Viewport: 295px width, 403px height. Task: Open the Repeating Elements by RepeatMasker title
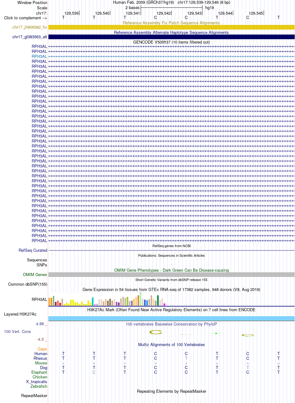coord(171,391)
